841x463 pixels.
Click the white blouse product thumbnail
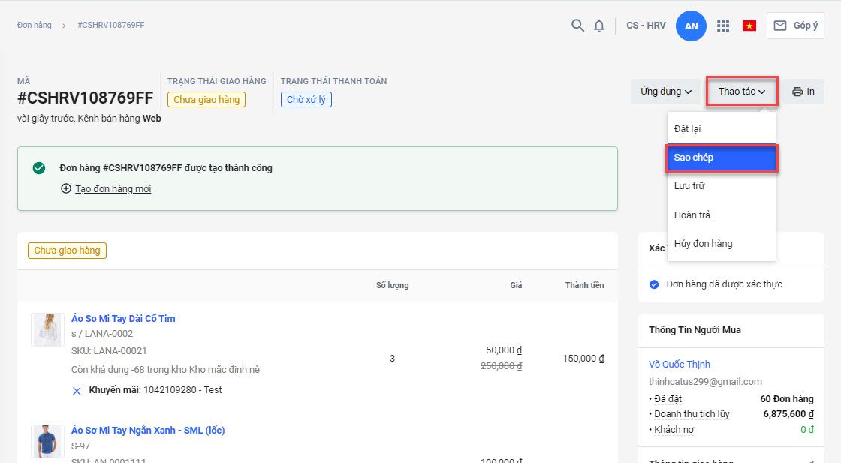coord(48,329)
